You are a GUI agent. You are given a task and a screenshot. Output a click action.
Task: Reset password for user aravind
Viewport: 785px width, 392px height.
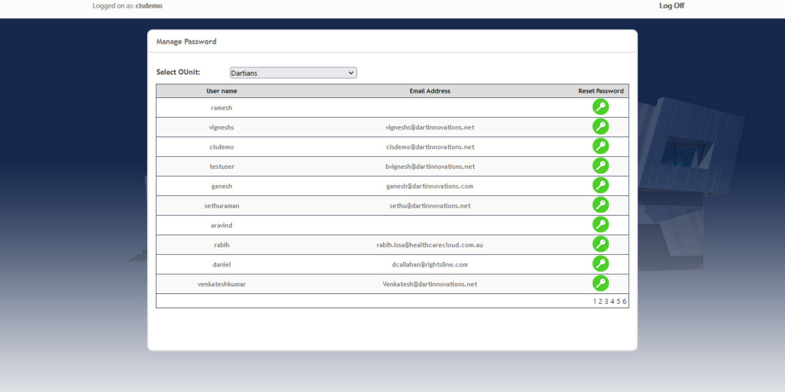tap(601, 224)
